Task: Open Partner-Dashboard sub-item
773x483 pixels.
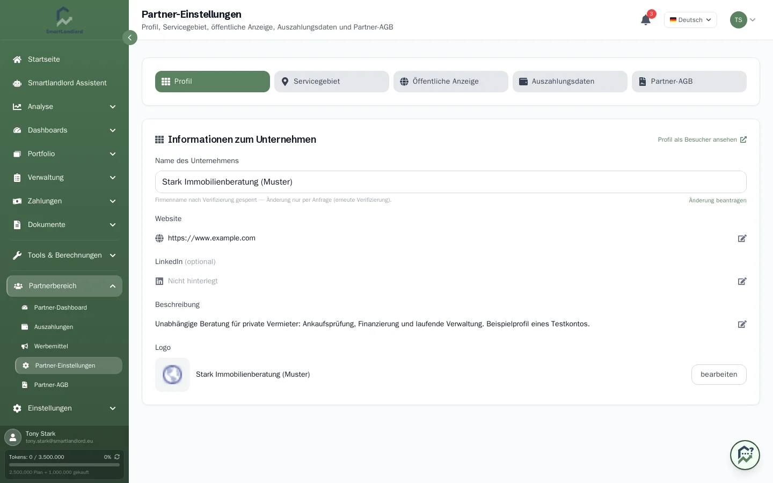Action: (x=69, y=308)
